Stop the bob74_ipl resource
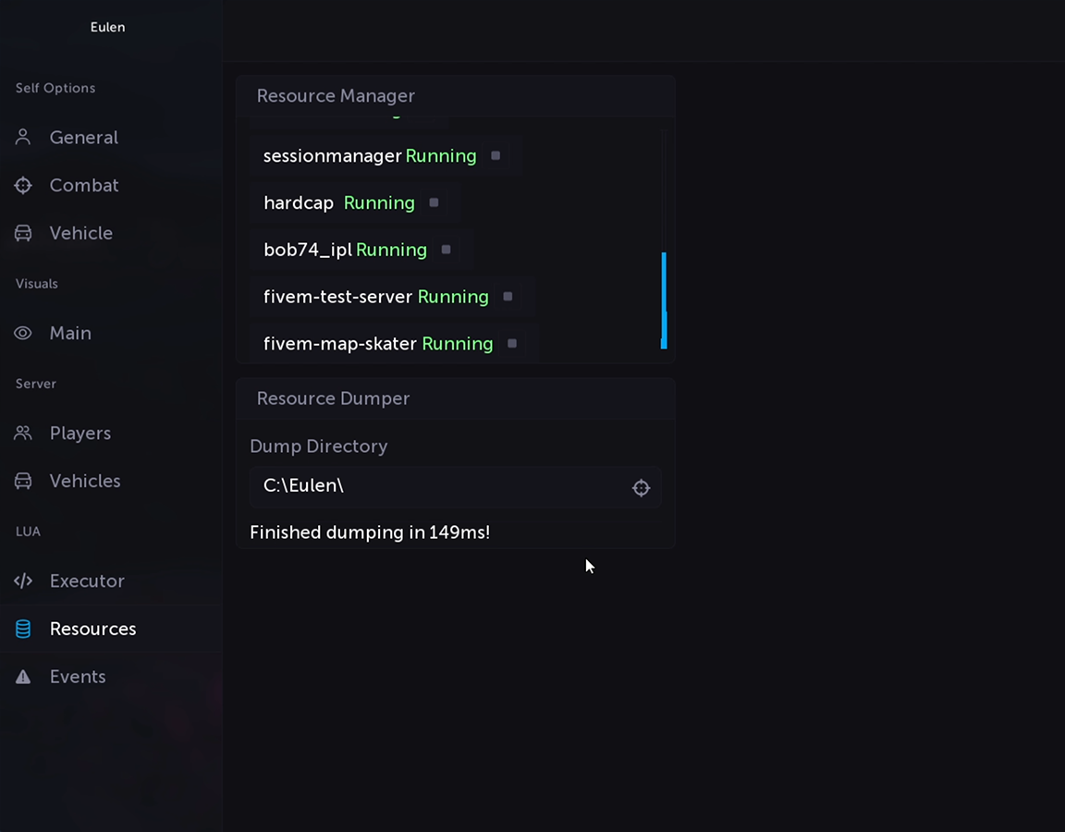This screenshot has height=832, width=1065. [x=446, y=251]
